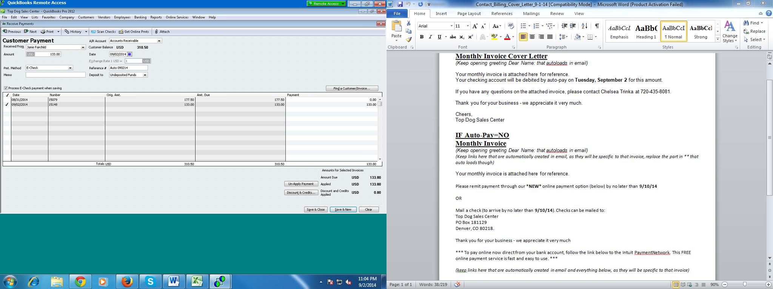This screenshot has height=289, width=773.
Task: Open Skype from the Windows taskbar
Action: coord(150,281)
